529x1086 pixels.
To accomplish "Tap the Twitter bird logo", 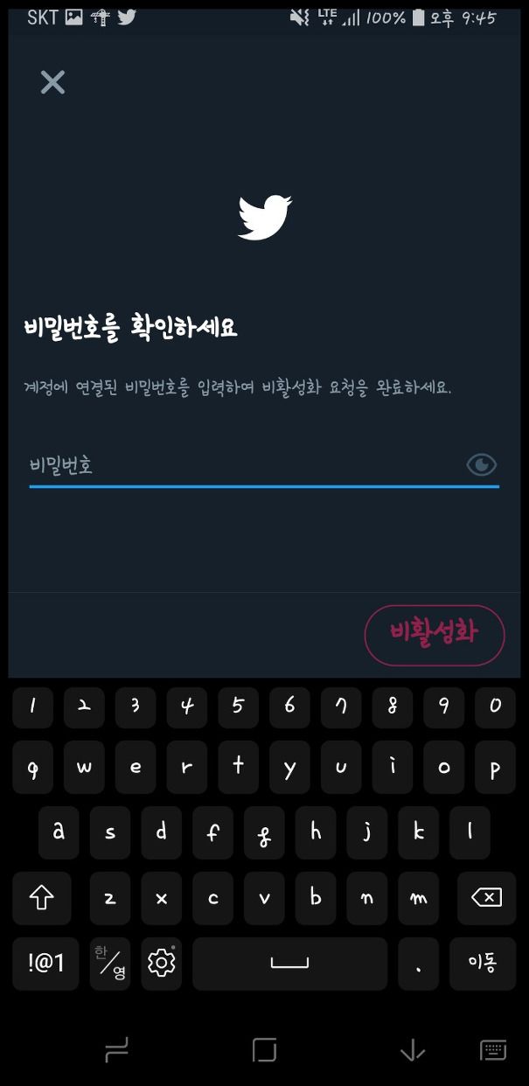I will click(x=265, y=217).
